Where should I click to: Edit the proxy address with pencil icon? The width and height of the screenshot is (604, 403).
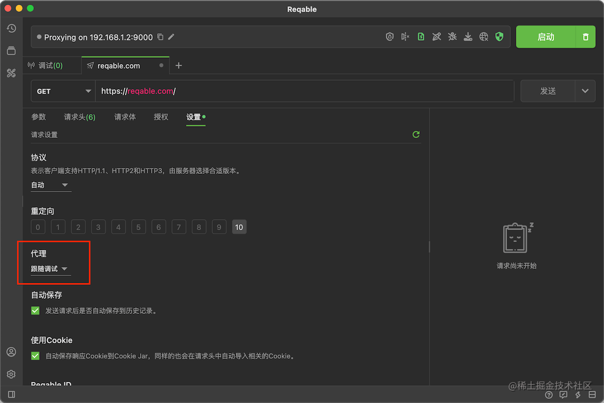171,37
